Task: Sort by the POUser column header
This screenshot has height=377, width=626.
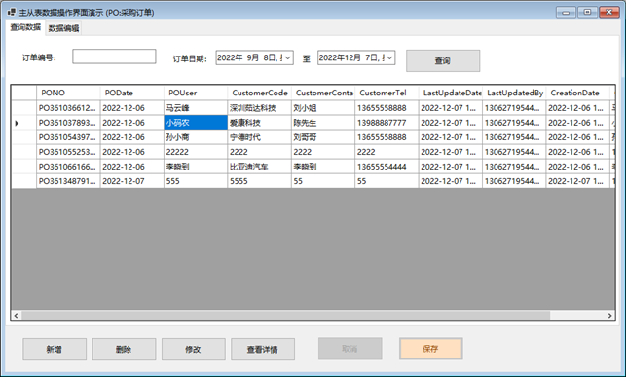Action: [196, 93]
